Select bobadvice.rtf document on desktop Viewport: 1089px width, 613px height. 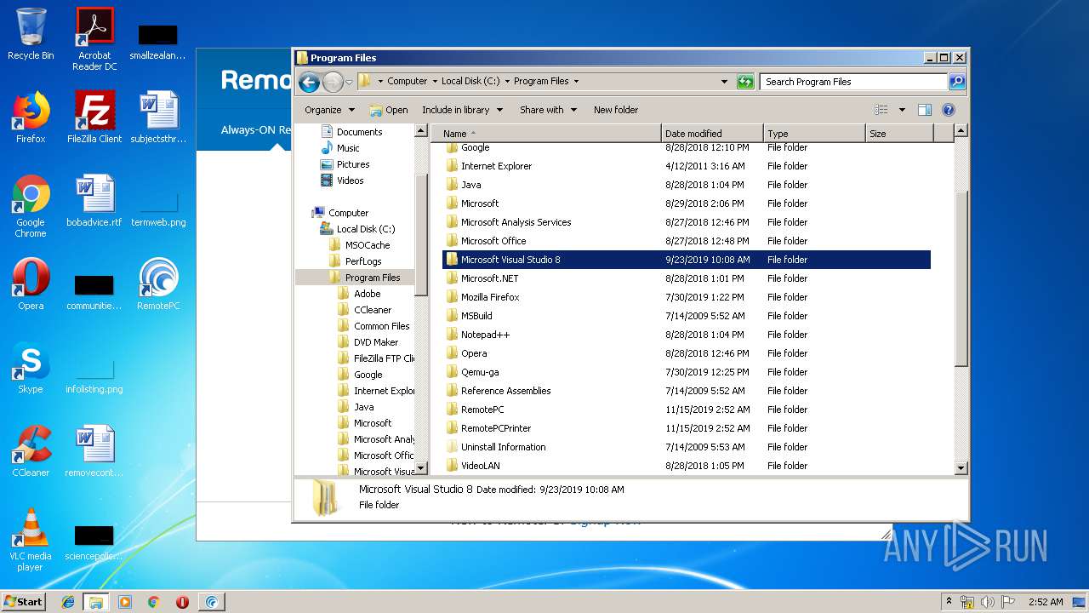pyautogui.click(x=94, y=202)
